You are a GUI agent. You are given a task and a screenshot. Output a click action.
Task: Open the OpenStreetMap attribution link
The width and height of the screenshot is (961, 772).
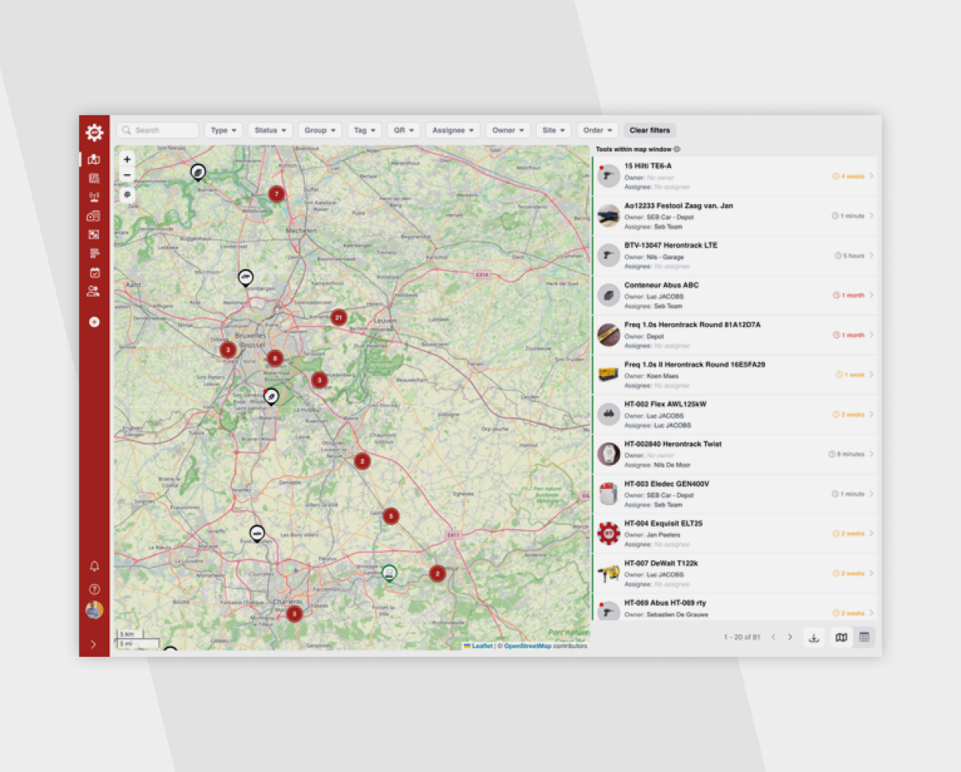528,646
